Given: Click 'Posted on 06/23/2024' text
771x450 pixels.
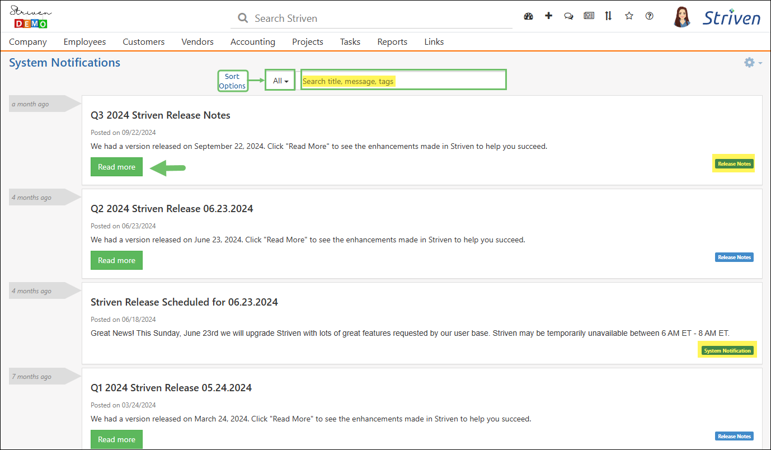Looking at the screenshot, I should click(123, 226).
